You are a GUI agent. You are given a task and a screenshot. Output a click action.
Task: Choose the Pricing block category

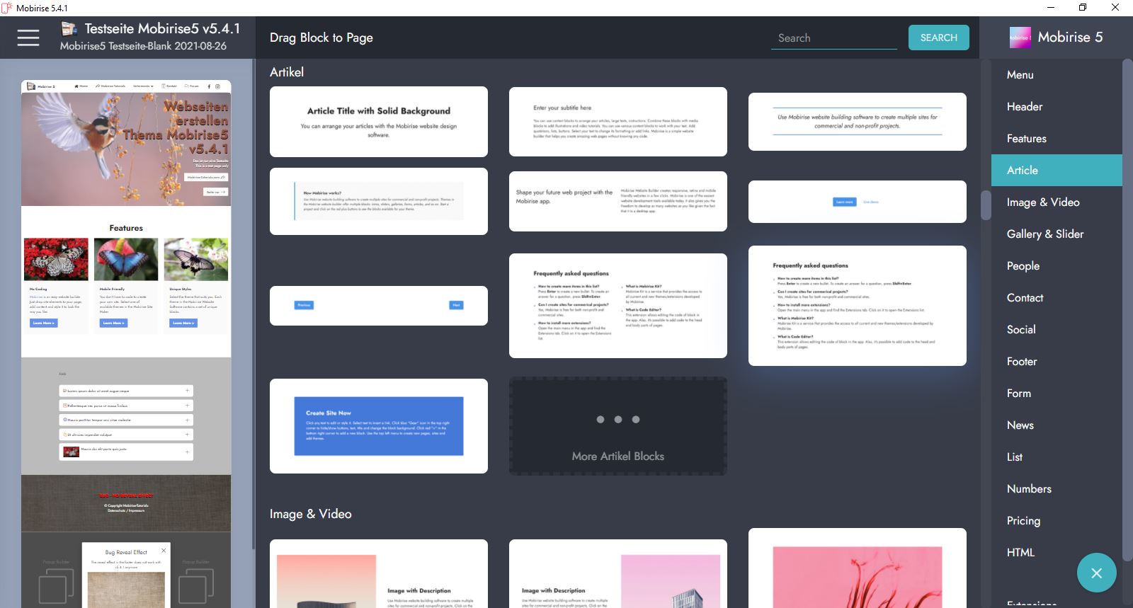point(1057,520)
